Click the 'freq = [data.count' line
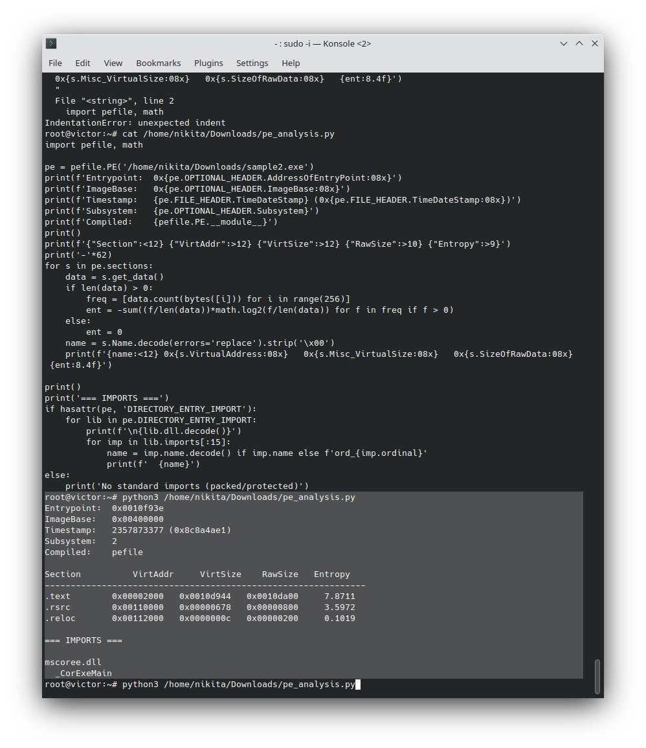This screenshot has width=646, height=748. point(218,299)
